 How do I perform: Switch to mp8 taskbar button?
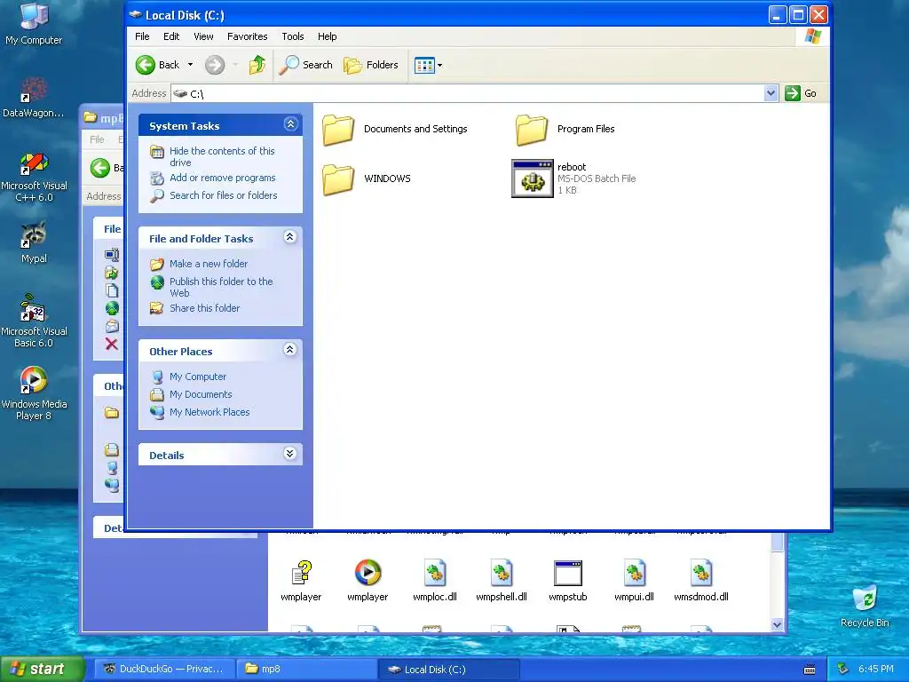point(306,670)
